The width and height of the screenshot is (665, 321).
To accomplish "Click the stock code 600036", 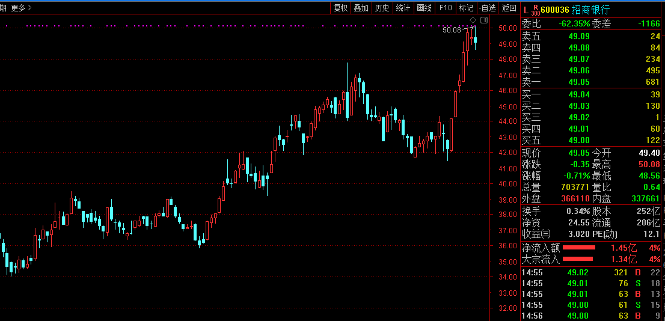I will coord(556,10).
